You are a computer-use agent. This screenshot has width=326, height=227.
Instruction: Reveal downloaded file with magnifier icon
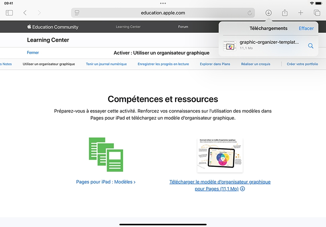click(310, 46)
